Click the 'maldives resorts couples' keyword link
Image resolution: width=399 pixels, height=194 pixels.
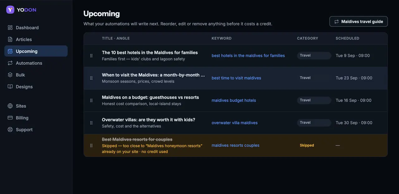coord(235,145)
